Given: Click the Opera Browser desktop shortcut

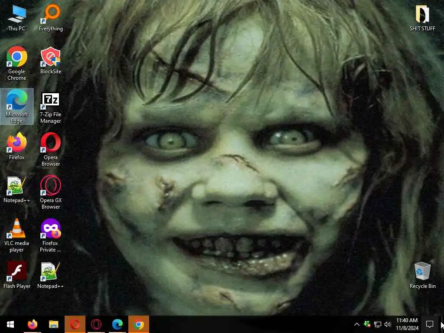Looking at the screenshot, I should coord(50,150).
